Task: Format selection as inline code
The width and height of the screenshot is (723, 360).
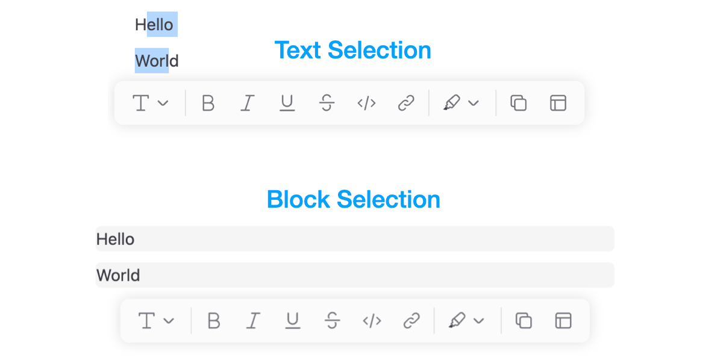Action: [x=366, y=103]
